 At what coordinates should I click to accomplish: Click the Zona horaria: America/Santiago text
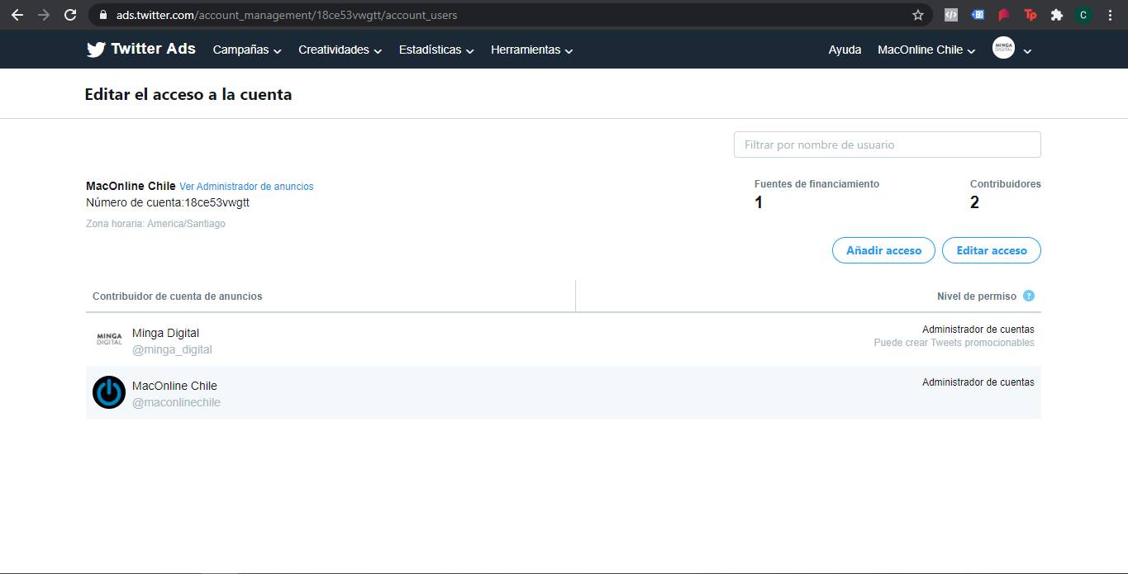click(x=155, y=224)
